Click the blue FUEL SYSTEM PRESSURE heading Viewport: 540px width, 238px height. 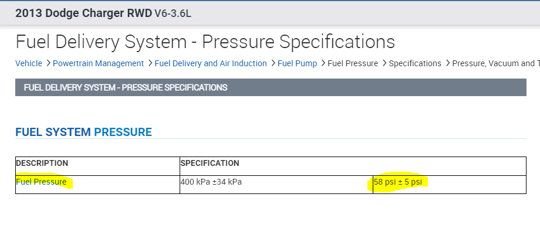83,132
